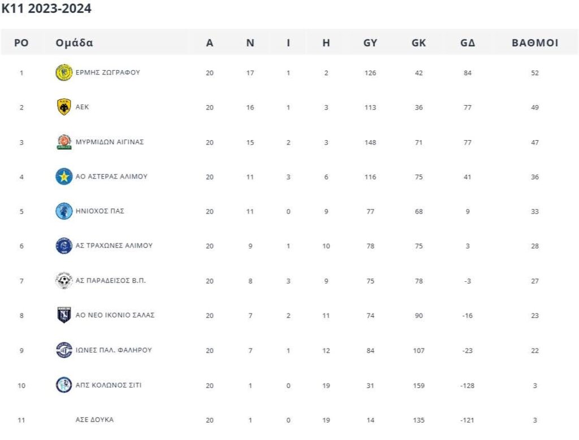Click the GΔ goal difference column header
This screenshot has height=440, width=579.
tap(468, 43)
